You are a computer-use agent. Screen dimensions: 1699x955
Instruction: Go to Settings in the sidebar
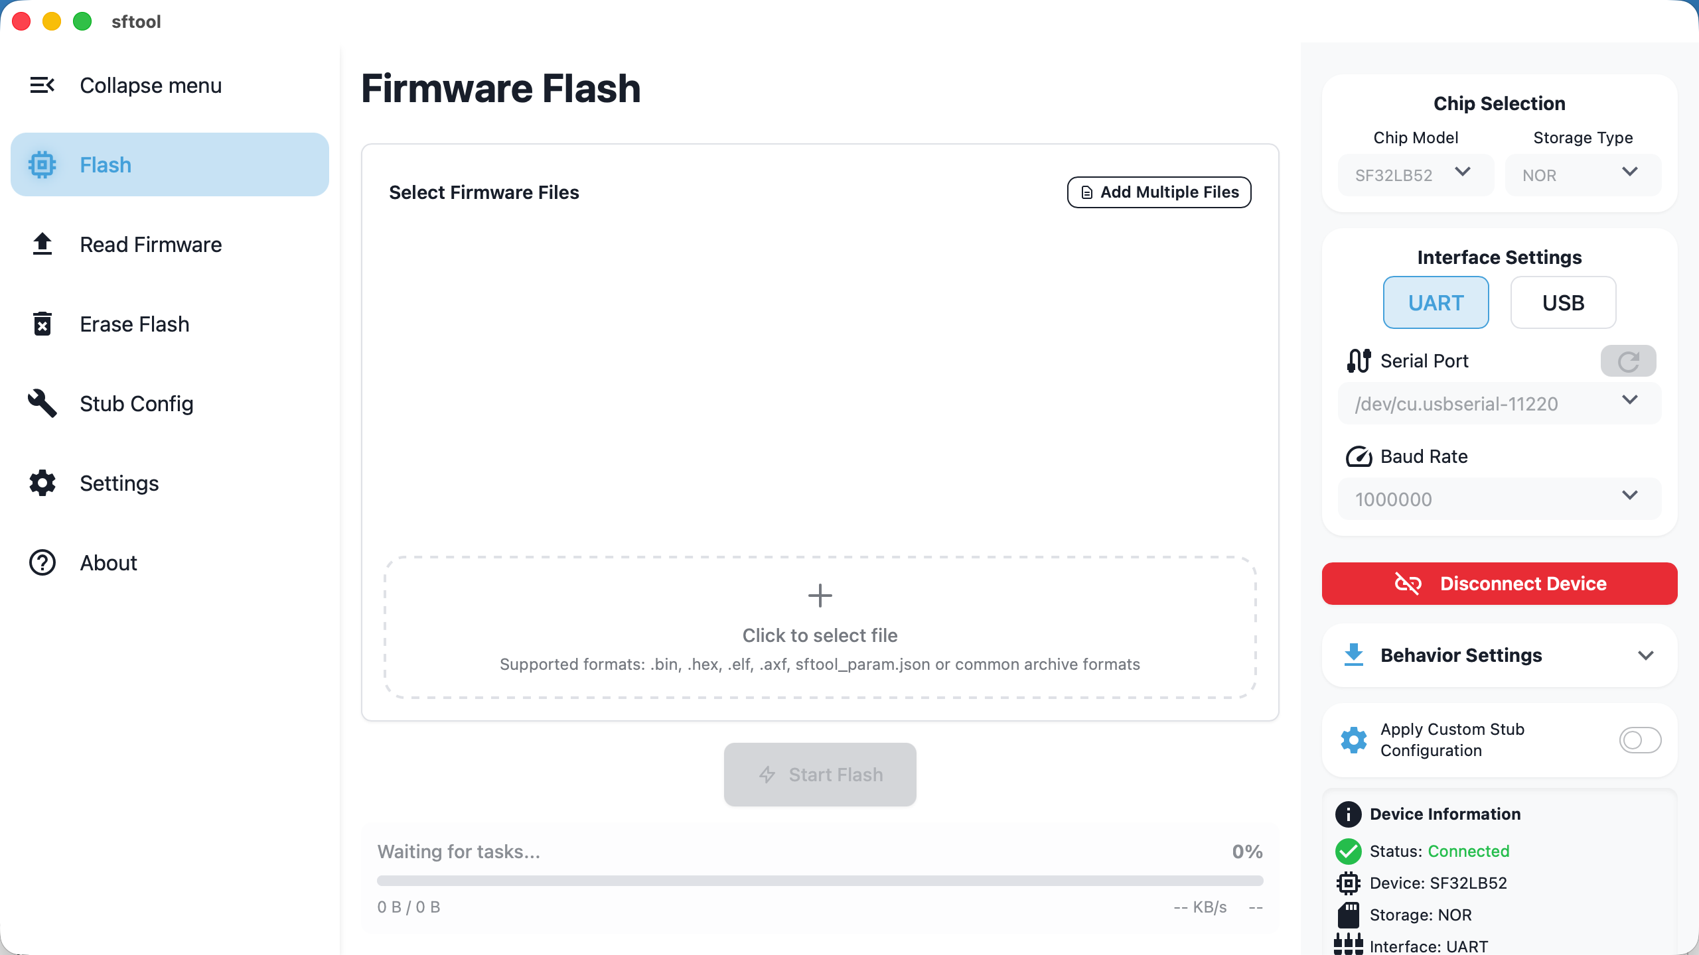(119, 483)
